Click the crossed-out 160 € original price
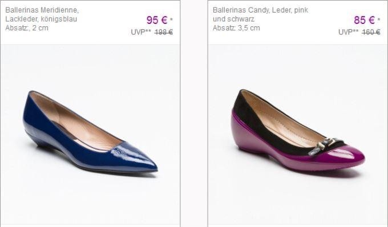 371,32
